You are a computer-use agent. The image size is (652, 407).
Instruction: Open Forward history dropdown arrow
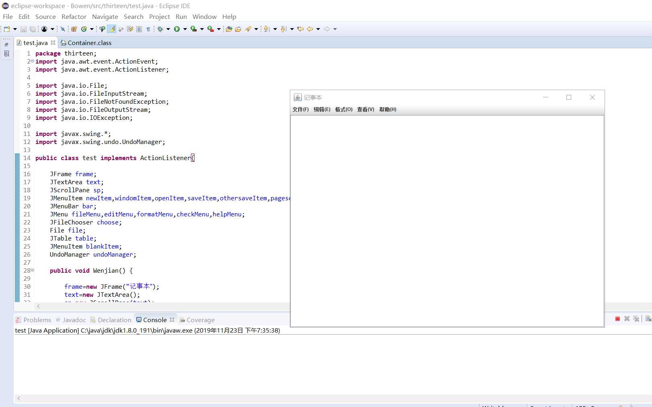(x=335, y=29)
